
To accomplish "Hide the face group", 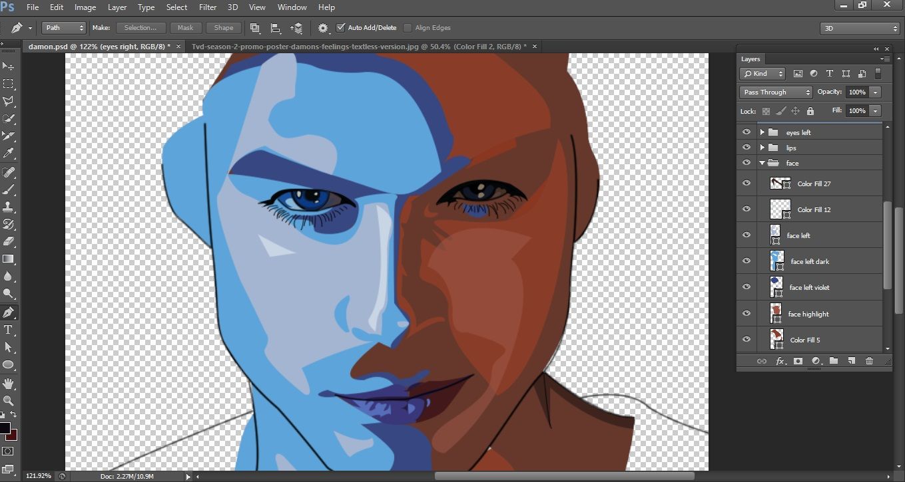I will (x=747, y=163).
